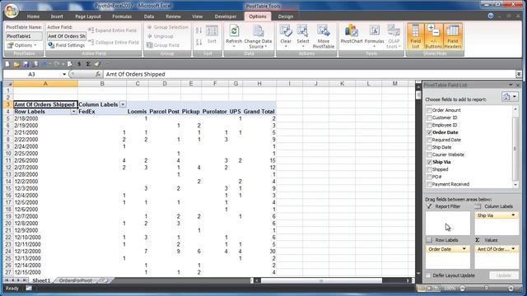Insert a PivotChart

(x=352, y=34)
